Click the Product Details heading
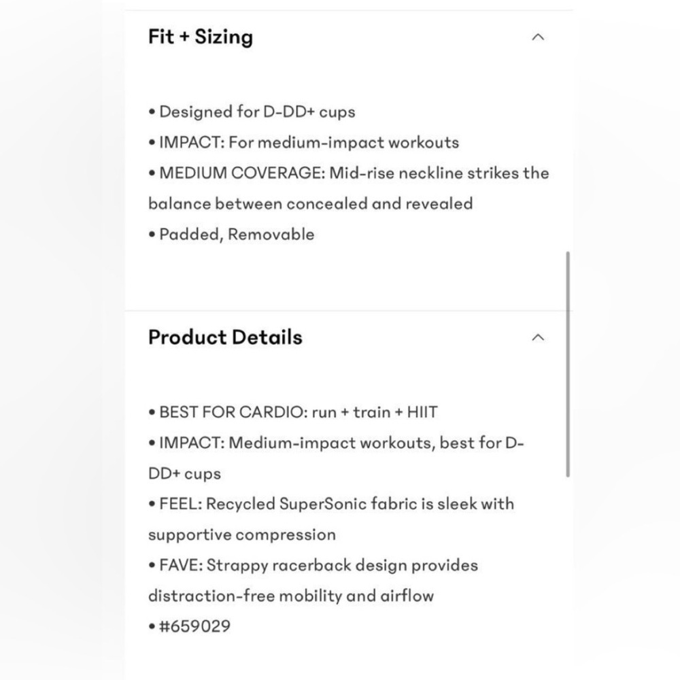 [x=225, y=337]
